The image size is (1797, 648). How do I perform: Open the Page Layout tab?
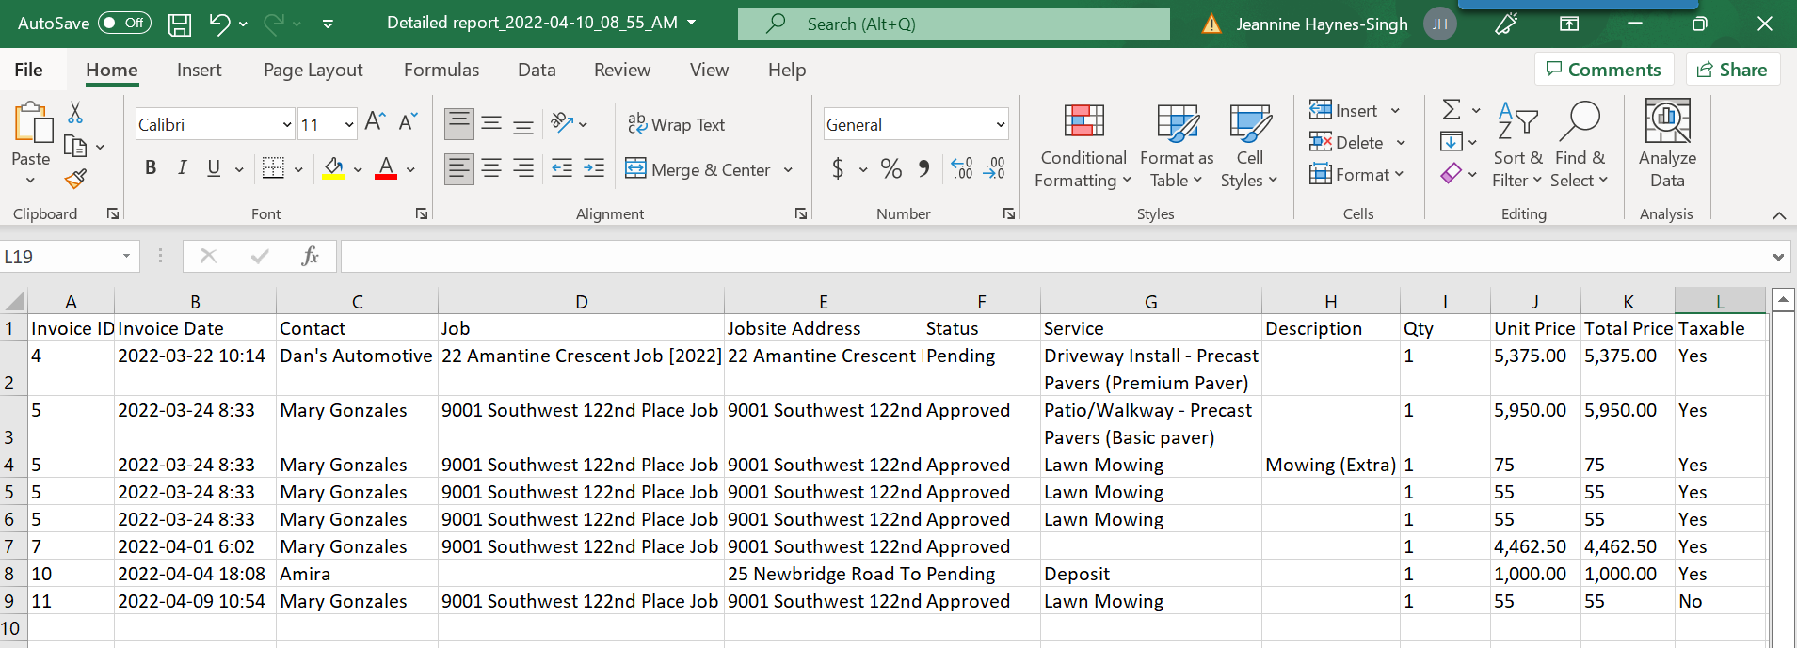click(x=313, y=70)
